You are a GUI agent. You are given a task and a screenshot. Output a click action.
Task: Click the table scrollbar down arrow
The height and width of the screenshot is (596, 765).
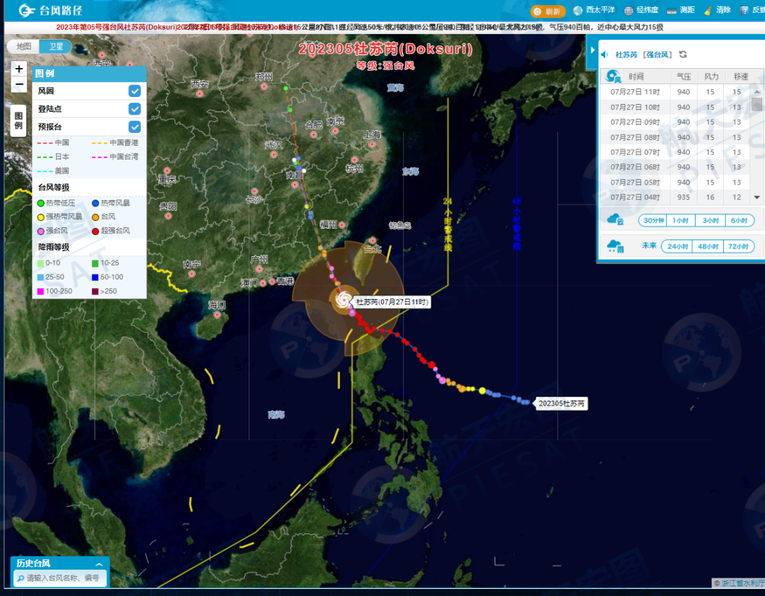coord(756,197)
